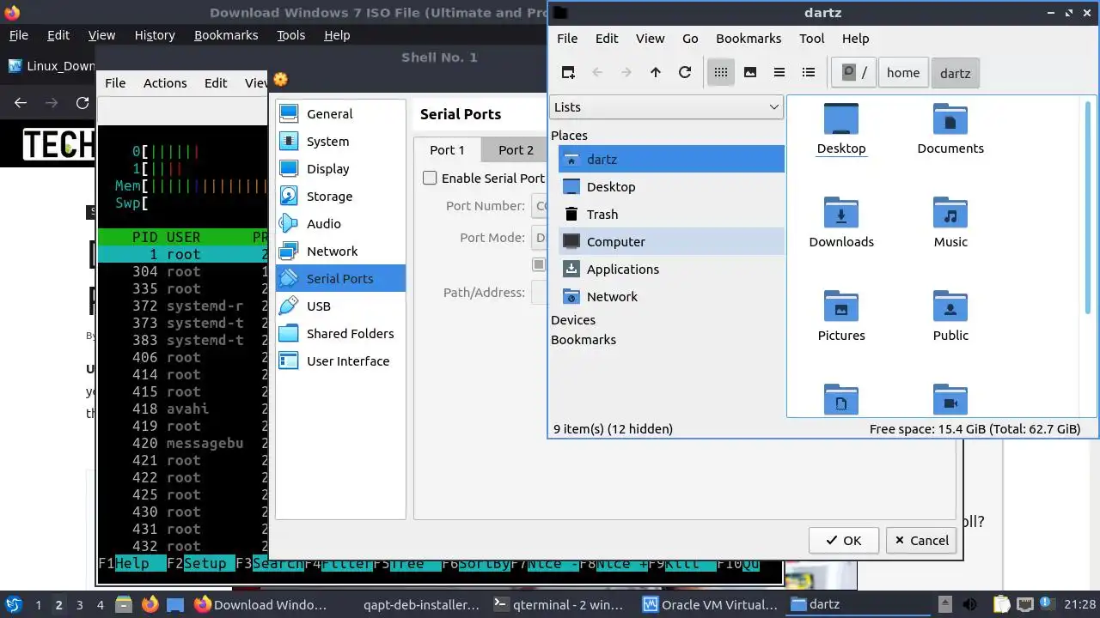Viewport: 1100px width, 618px height.
Task: Switch file manager to compact view
Action: (x=779, y=73)
